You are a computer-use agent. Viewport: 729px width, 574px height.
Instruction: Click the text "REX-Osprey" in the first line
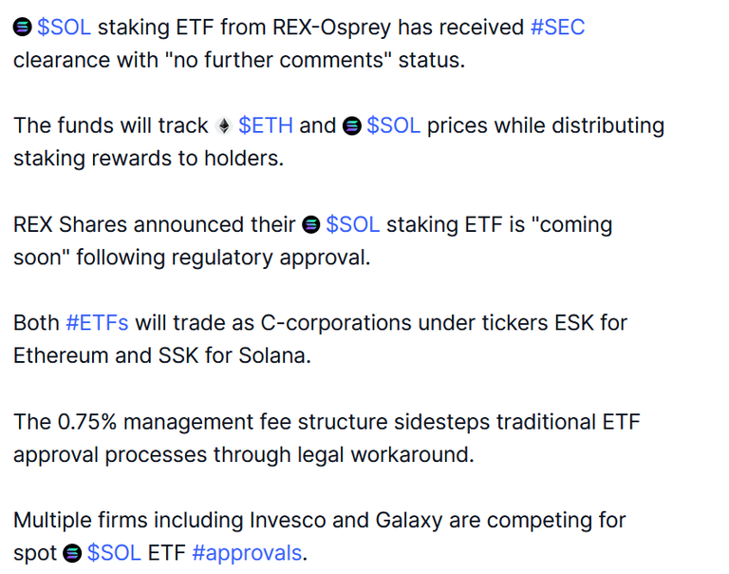[x=332, y=27]
